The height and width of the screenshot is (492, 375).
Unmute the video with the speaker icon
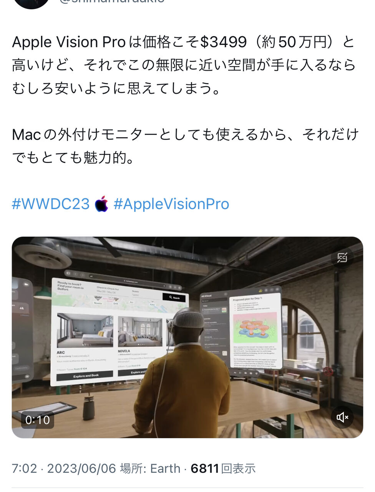(342, 417)
